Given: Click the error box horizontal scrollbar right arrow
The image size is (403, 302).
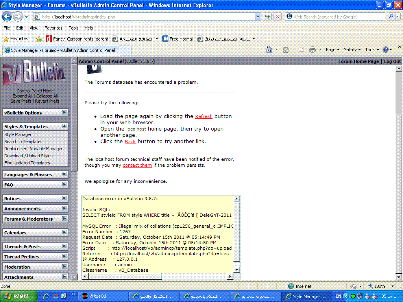Looking at the screenshot, I should point(231,276).
